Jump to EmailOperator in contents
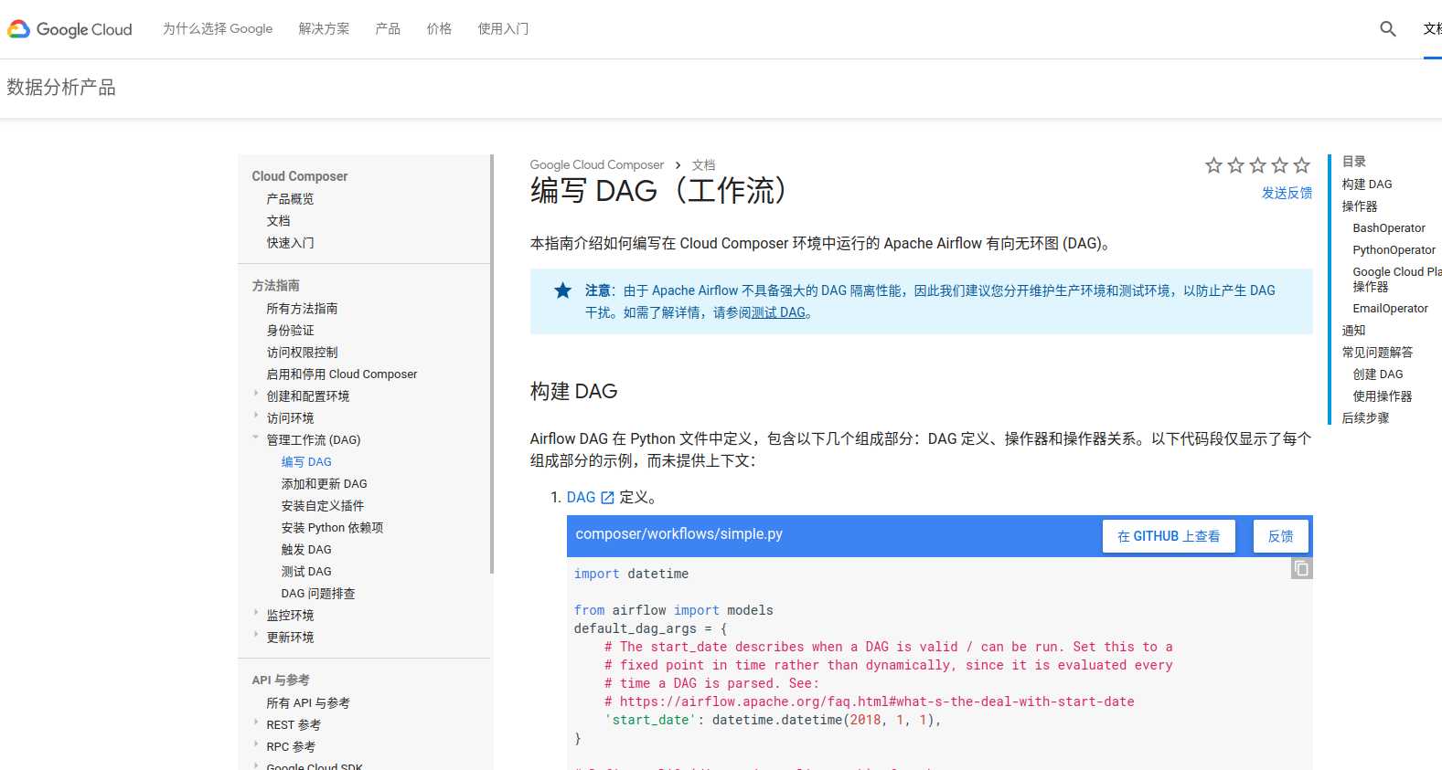The image size is (1442, 770). coord(1391,309)
